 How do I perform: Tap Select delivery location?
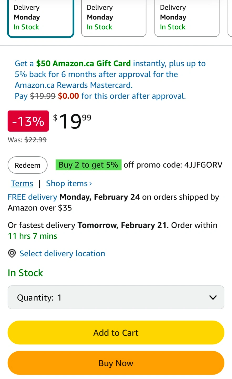[x=62, y=253]
